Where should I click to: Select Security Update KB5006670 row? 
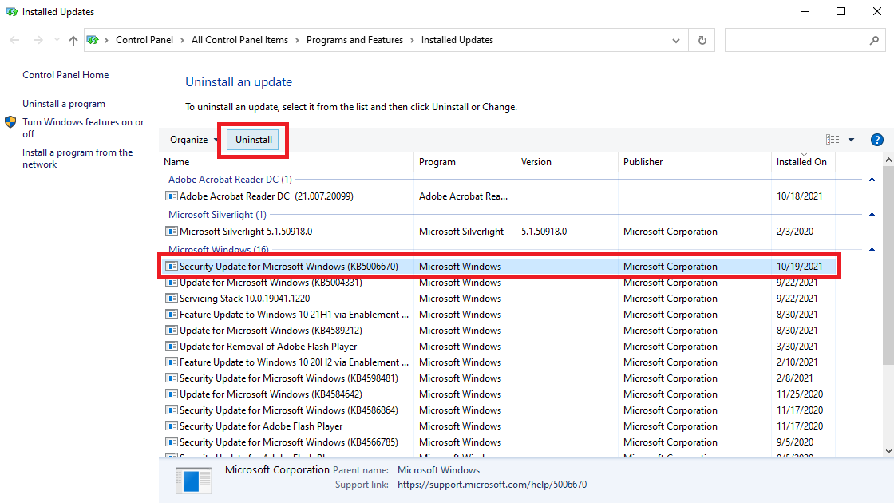500,267
